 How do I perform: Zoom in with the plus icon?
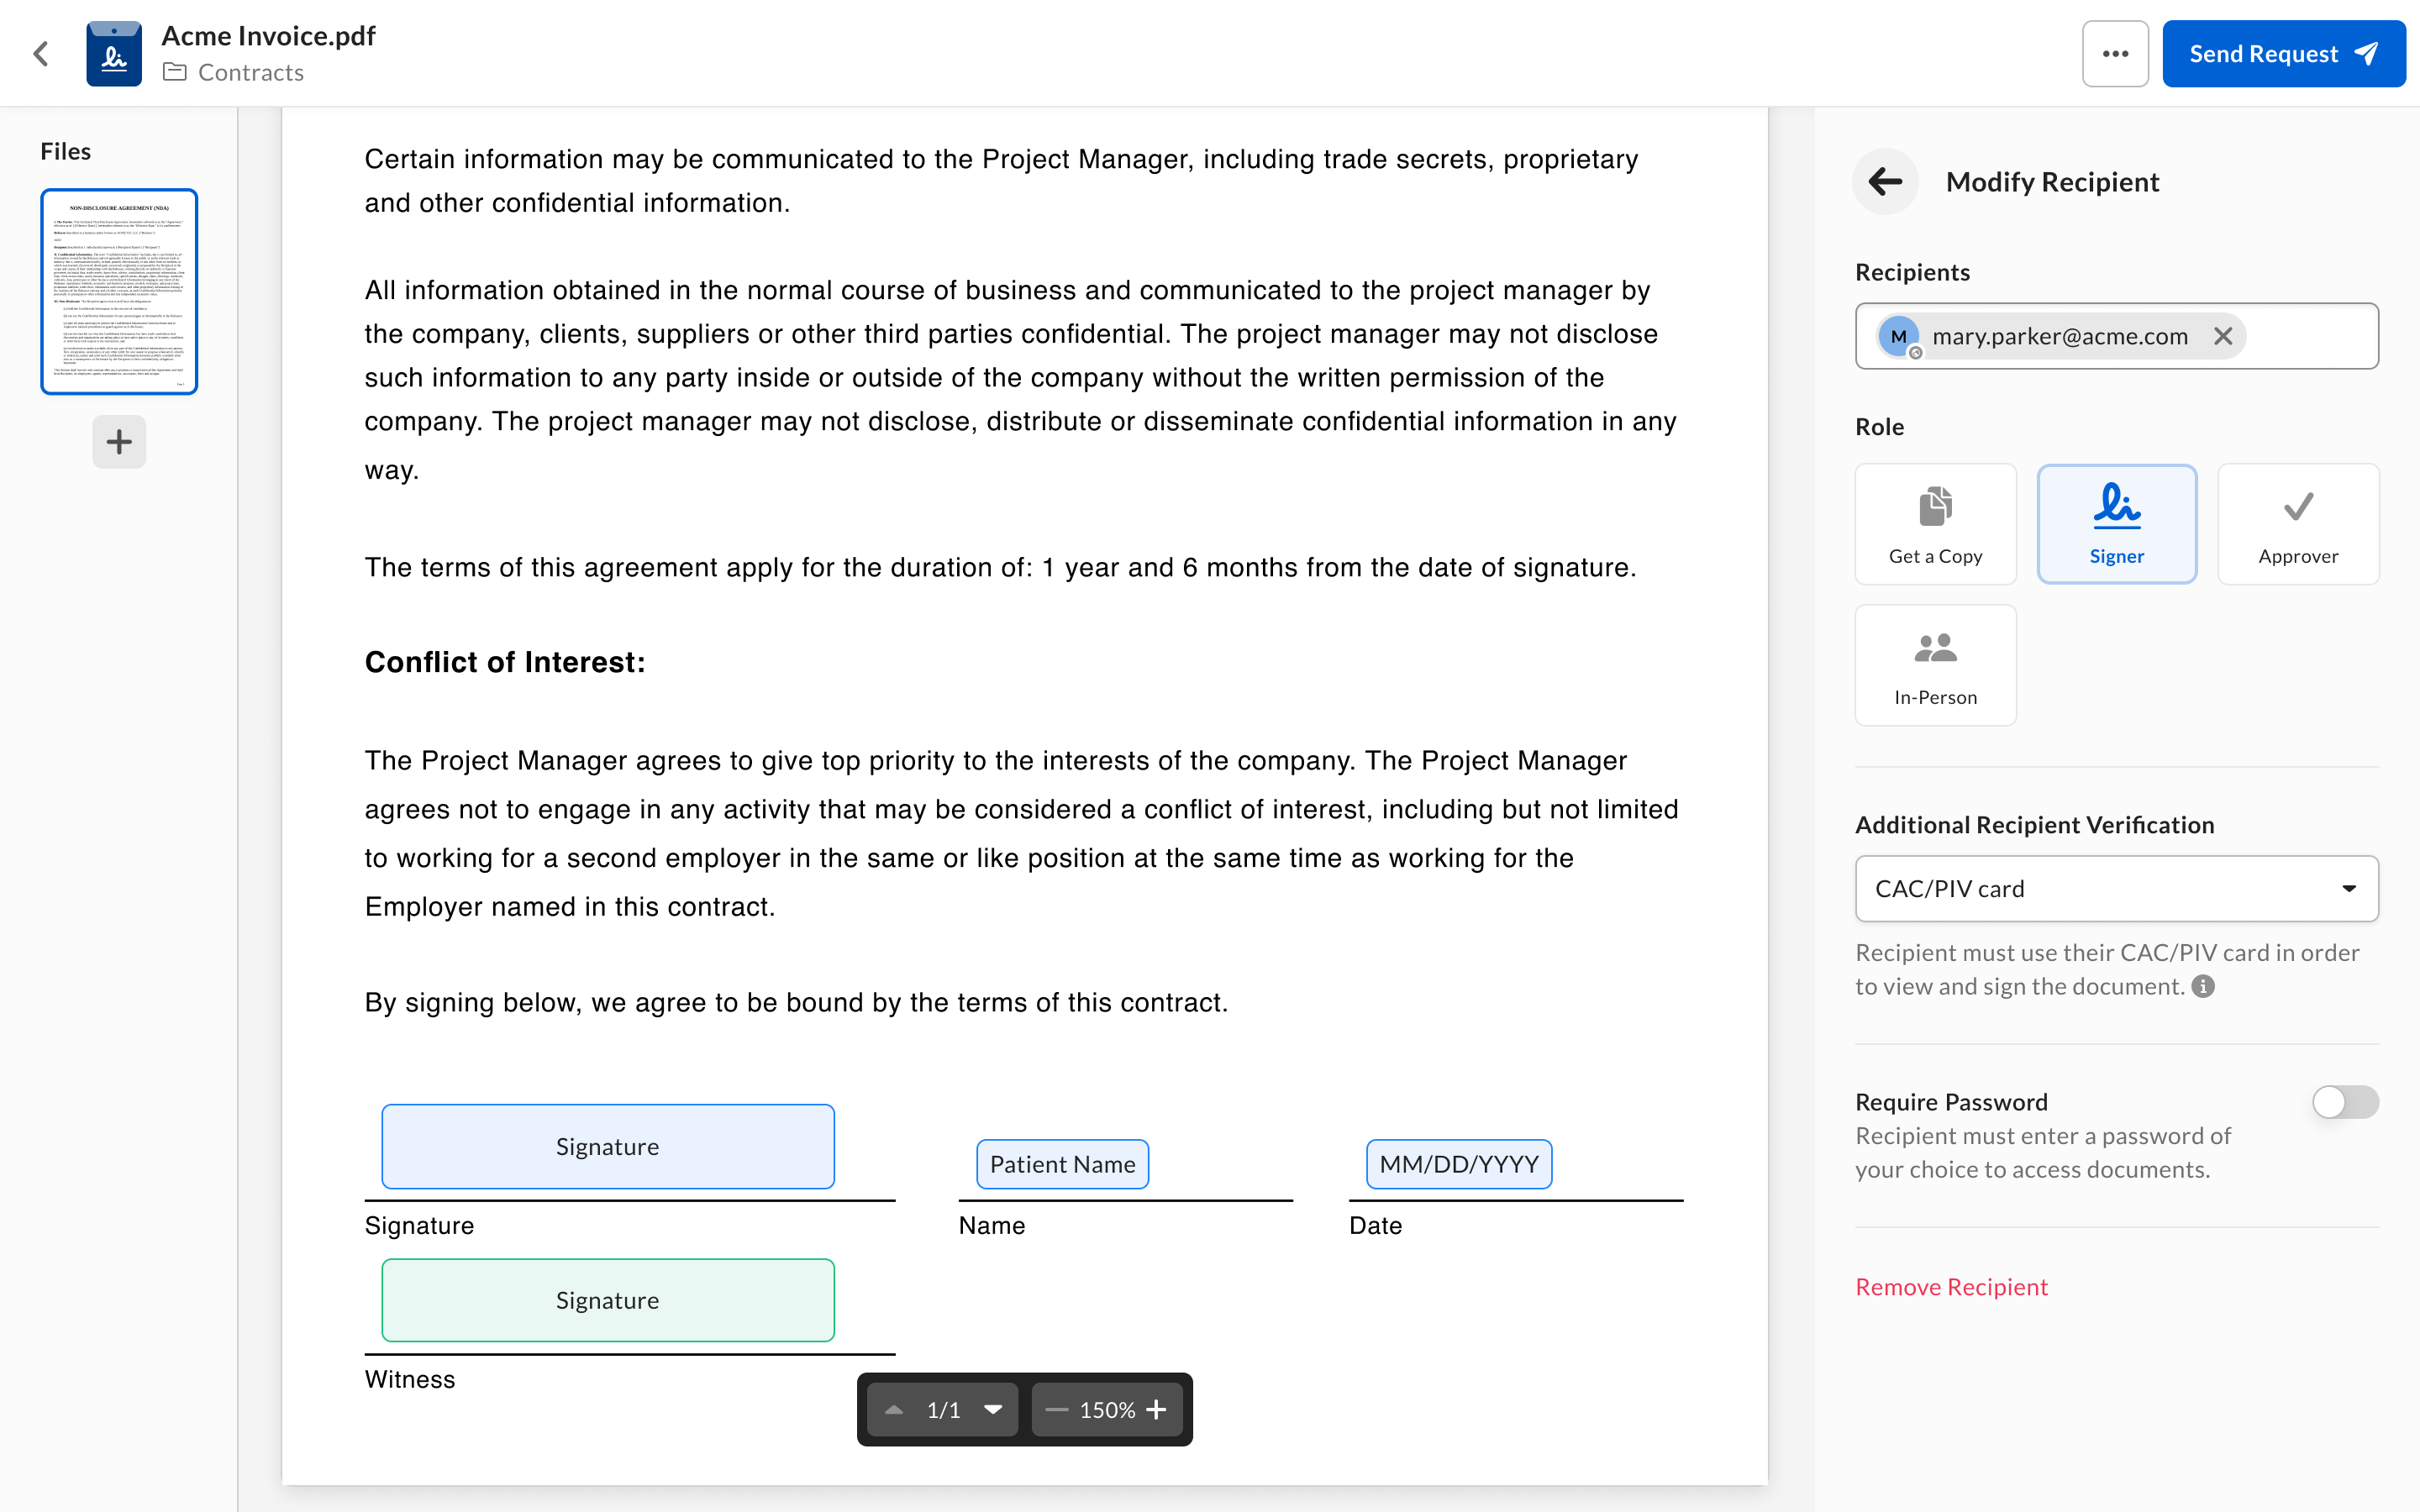[x=1156, y=1409]
